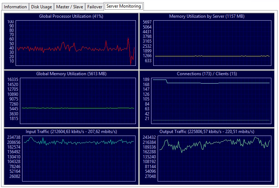Viewport: 279px width, 188px height.
Task: Open the Disk Usage tab
Action: pos(41,7)
